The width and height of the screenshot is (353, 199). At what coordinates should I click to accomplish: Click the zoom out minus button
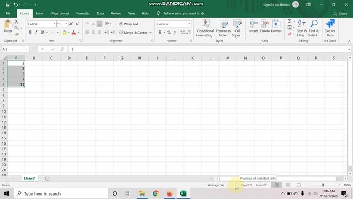pos(307,185)
